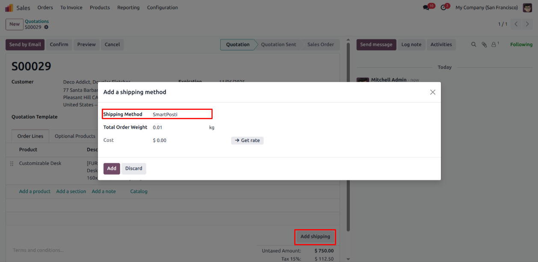Viewport: 538px width, 262px height.
Task: Close the Add a shipping method dialog
Action: click(432, 92)
